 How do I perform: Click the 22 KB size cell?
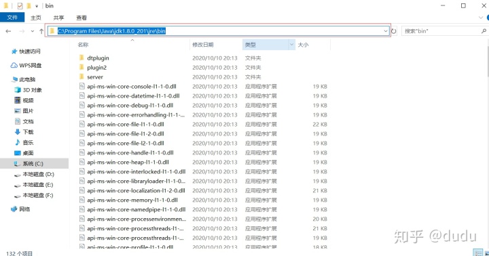tap(320, 125)
